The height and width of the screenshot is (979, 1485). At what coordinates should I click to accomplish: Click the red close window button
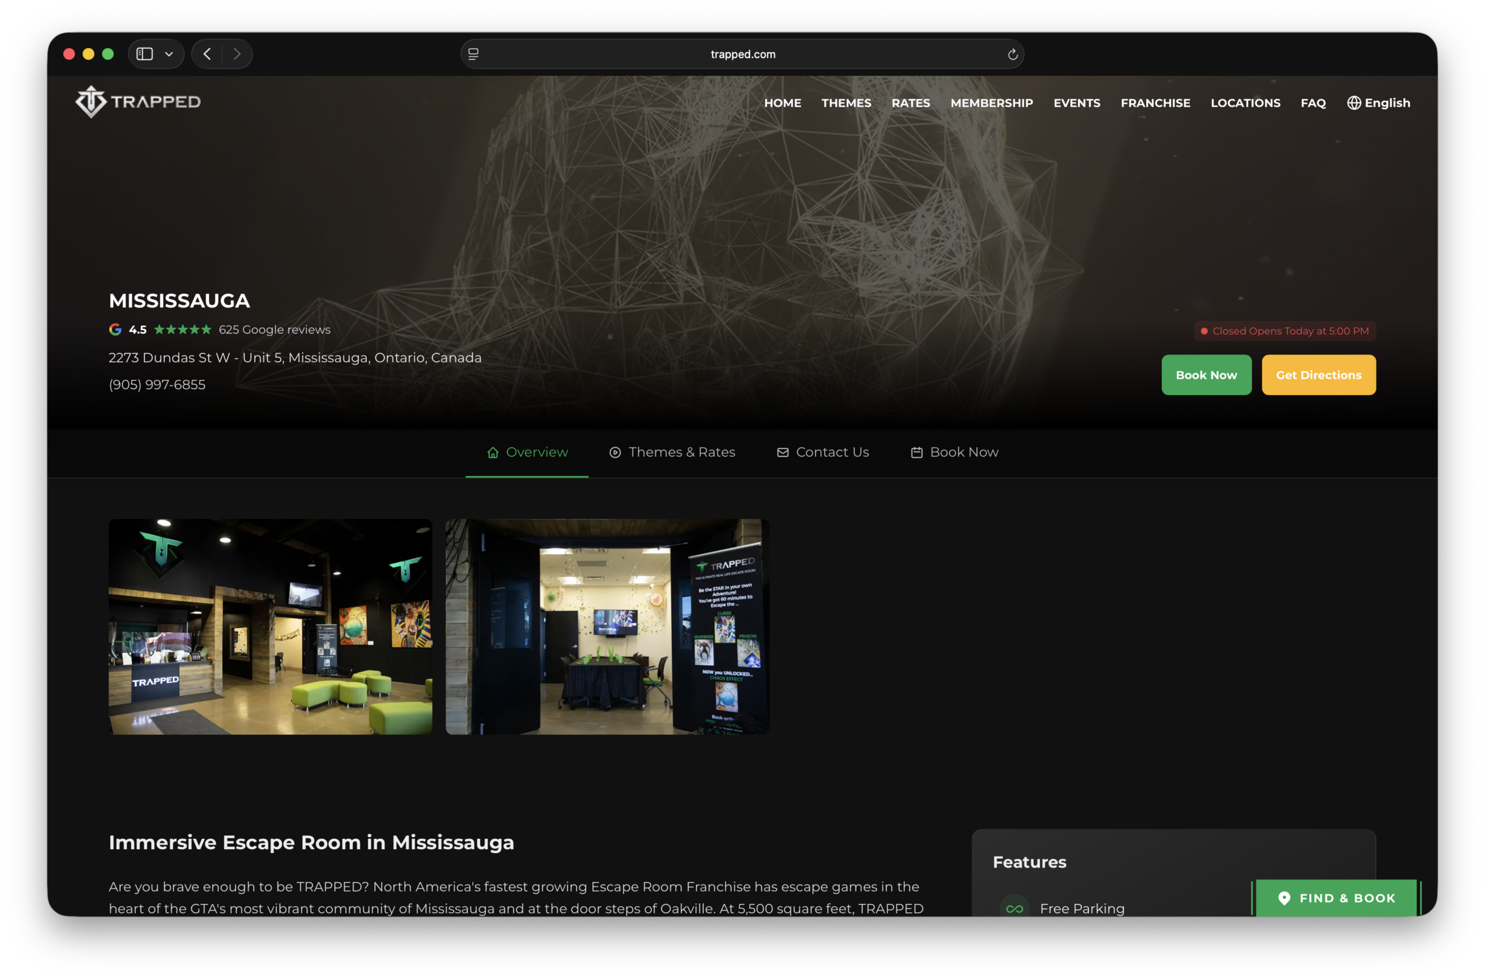(x=69, y=55)
